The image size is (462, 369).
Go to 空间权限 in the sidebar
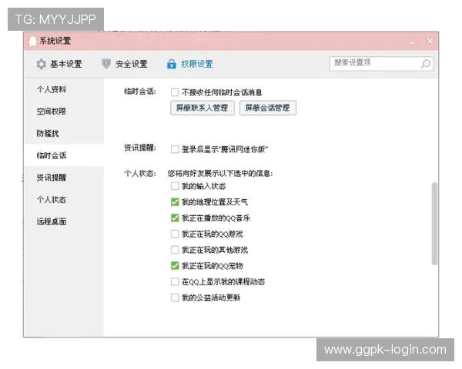(x=52, y=111)
